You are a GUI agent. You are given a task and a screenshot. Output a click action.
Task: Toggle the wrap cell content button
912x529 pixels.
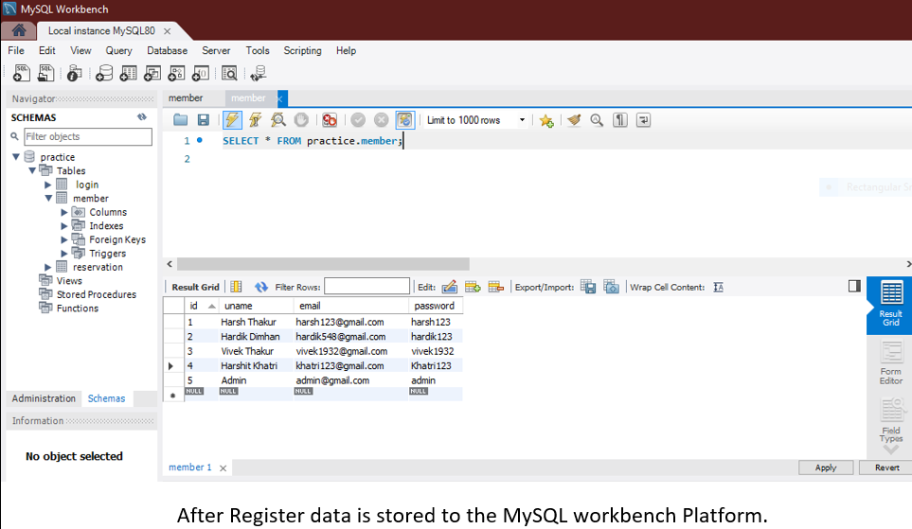719,287
